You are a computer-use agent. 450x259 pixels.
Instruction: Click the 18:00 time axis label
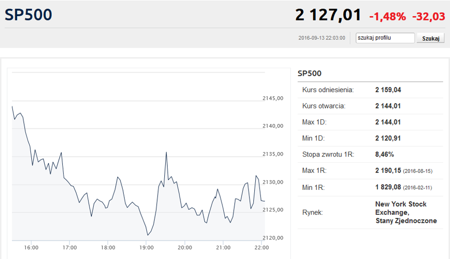[108, 248]
